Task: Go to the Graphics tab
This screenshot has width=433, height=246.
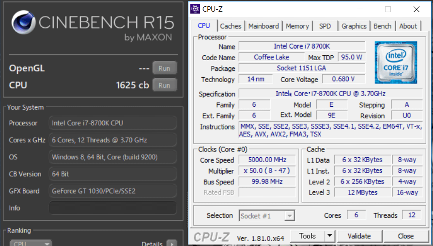Action: [354, 26]
